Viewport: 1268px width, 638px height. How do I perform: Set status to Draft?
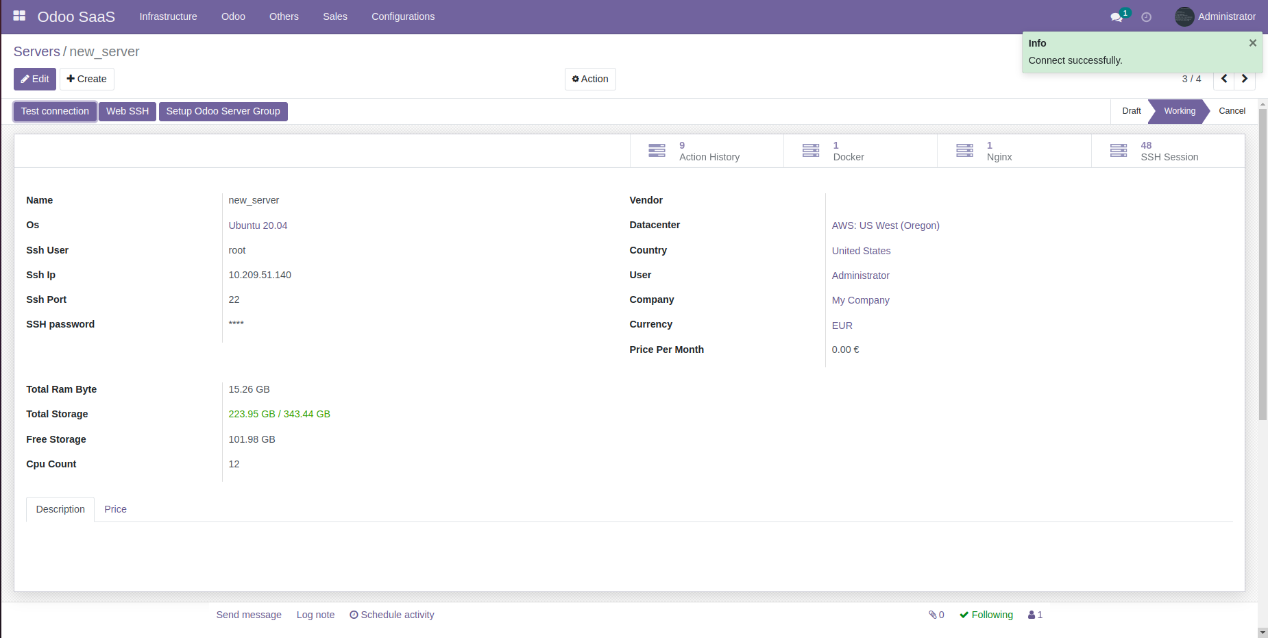(x=1131, y=111)
